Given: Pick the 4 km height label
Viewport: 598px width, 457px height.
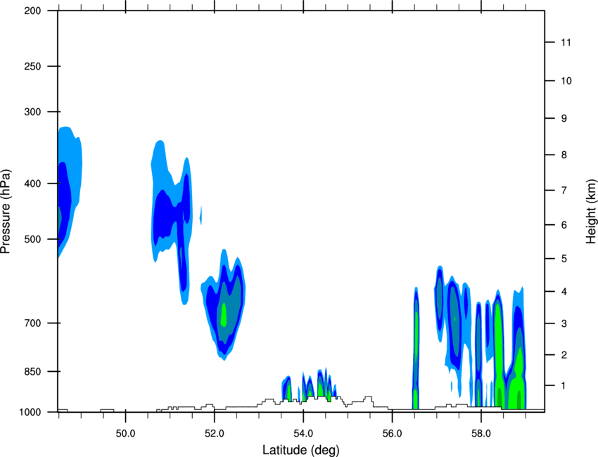Looking at the screenshot, I should point(564,292).
